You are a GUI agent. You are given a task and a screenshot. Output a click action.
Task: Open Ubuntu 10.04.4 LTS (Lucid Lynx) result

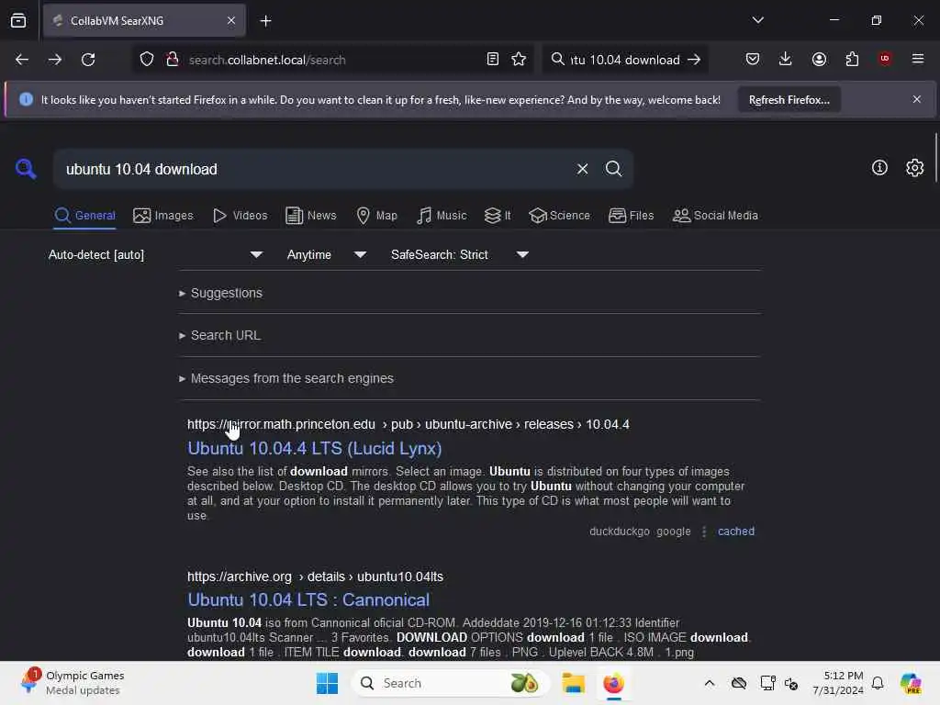(x=315, y=448)
